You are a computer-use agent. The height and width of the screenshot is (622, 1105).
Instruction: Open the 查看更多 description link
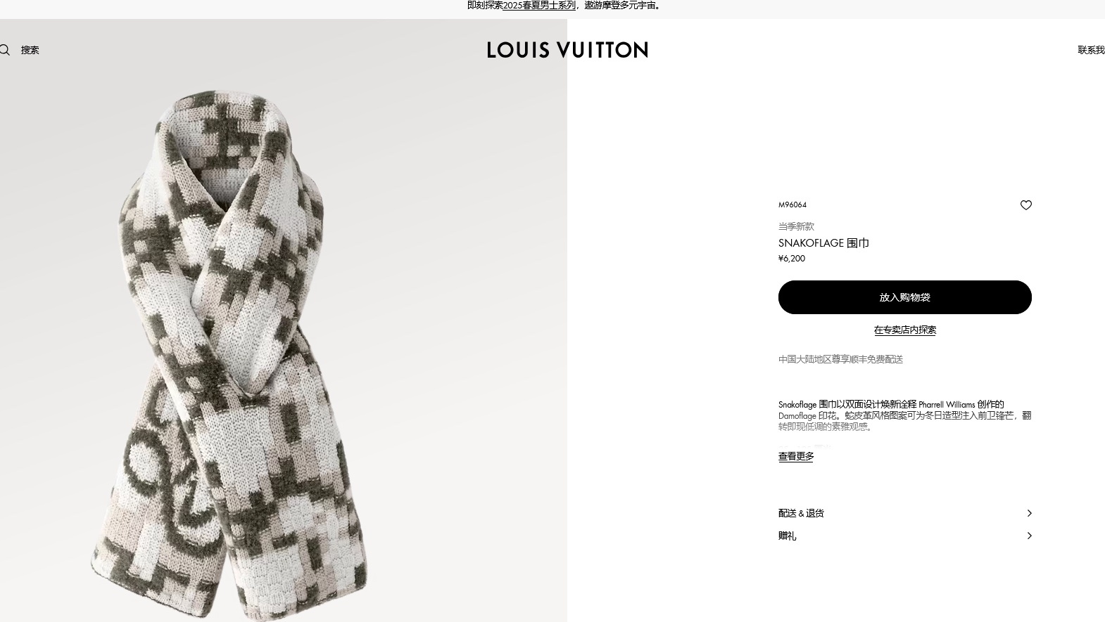pos(796,456)
